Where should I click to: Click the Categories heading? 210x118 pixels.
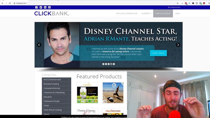tap(49, 75)
